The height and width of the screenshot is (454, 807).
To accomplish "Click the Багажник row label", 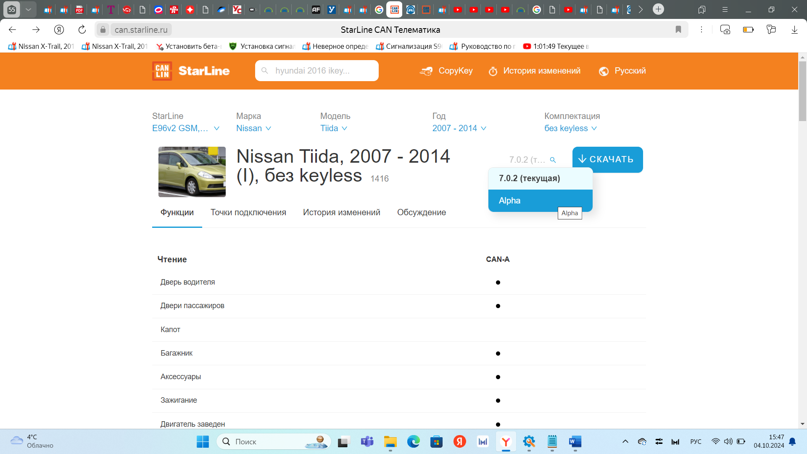I will click(x=177, y=353).
